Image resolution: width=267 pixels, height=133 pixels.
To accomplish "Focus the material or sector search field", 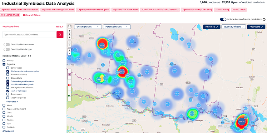I will pyautogui.click(x=30, y=35).
